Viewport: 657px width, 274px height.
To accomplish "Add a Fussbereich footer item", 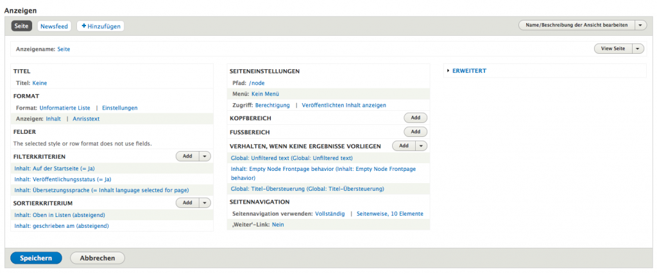I will [x=415, y=132].
